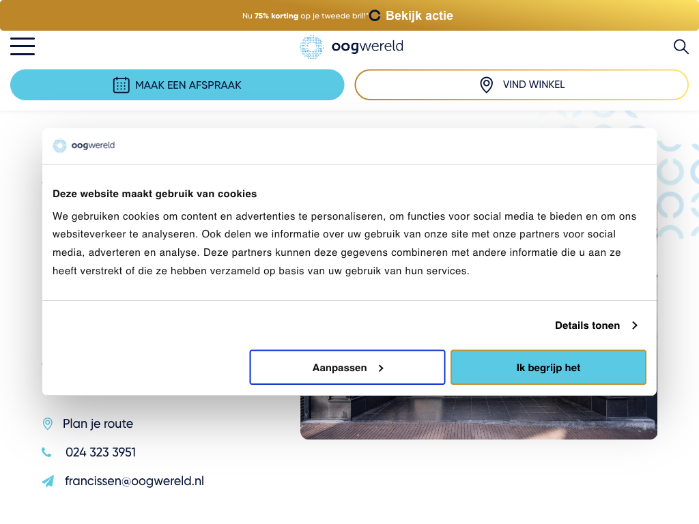Call phone number 024 323 3951

[x=100, y=452]
